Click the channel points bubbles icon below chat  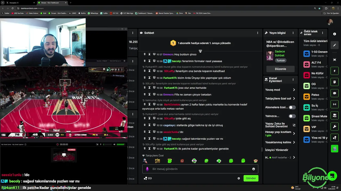[x=145, y=178]
